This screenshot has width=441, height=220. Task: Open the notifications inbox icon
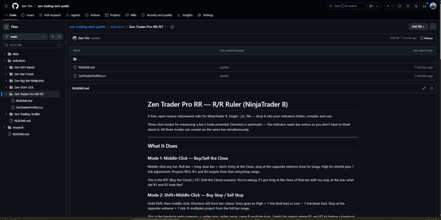[x=425, y=6]
